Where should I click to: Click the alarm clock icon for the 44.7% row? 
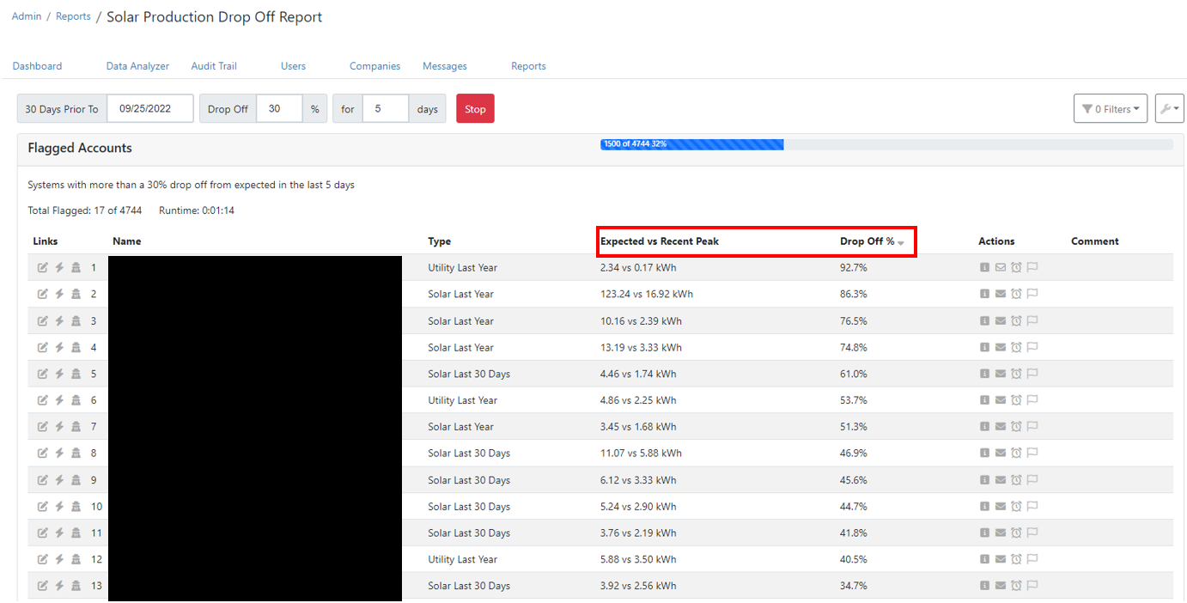coord(1016,507)
